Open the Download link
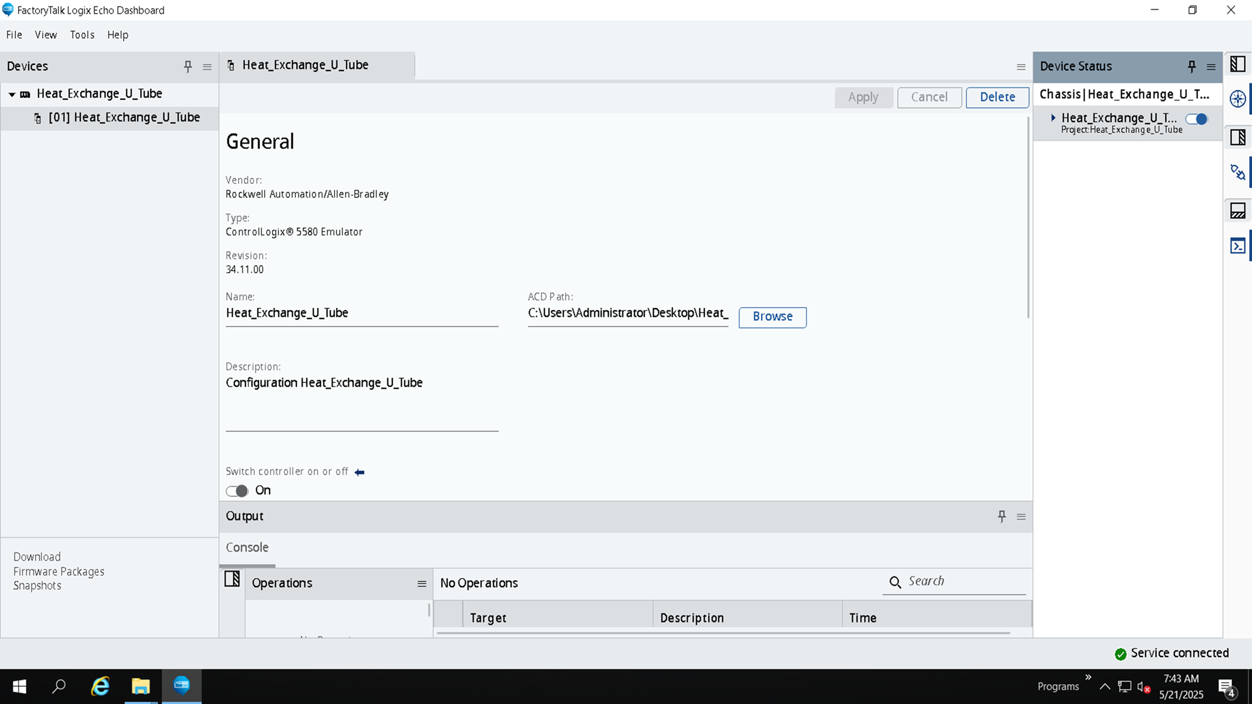The width and height of the screenshot is (1252, 704). (x=37, y=557)
